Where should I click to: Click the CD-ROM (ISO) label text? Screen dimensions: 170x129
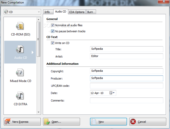pos(20,34)
